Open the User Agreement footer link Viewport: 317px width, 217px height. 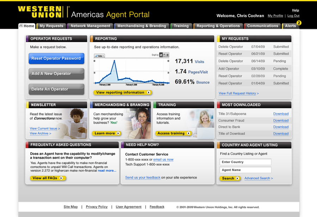[129, 207]
